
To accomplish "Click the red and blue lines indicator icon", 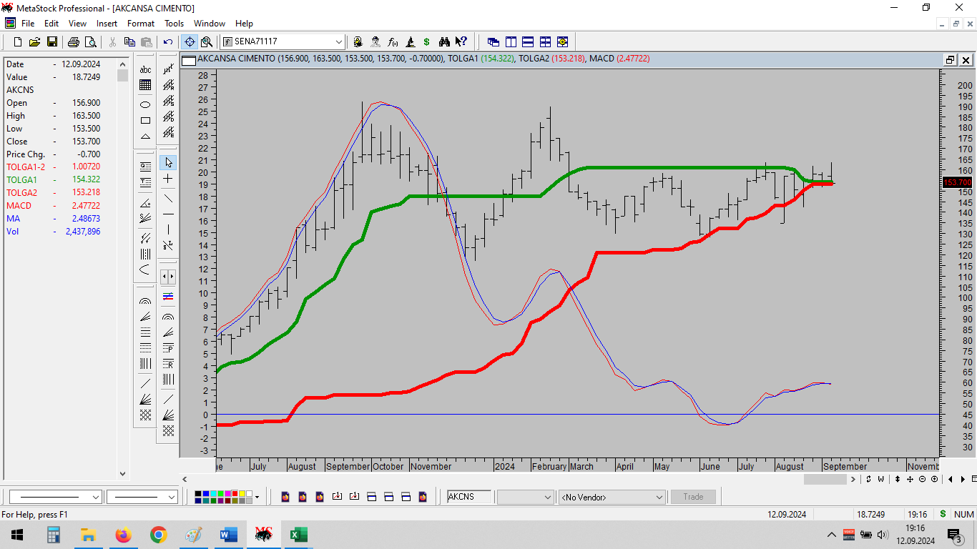I will click(168, 296).
